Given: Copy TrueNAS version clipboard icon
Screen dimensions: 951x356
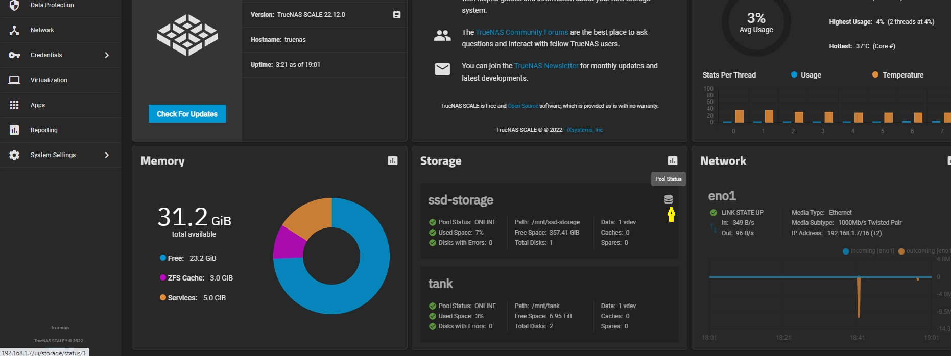Looking at the screenshot, I should tap(397, 15).
